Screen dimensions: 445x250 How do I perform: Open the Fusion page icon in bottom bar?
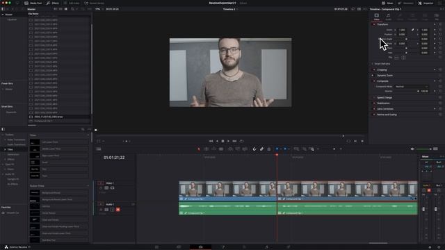(223, 247)
